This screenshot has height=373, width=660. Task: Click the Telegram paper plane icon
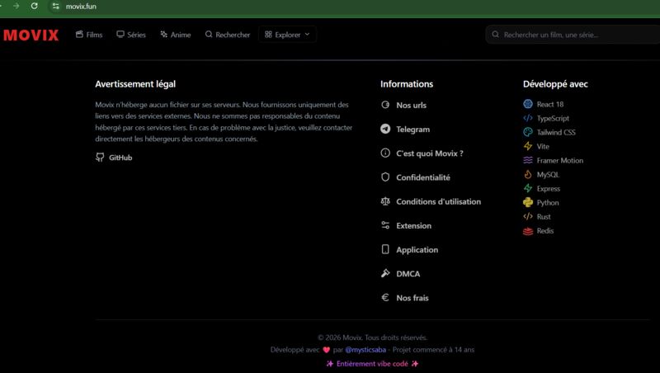tap(385, 129)
